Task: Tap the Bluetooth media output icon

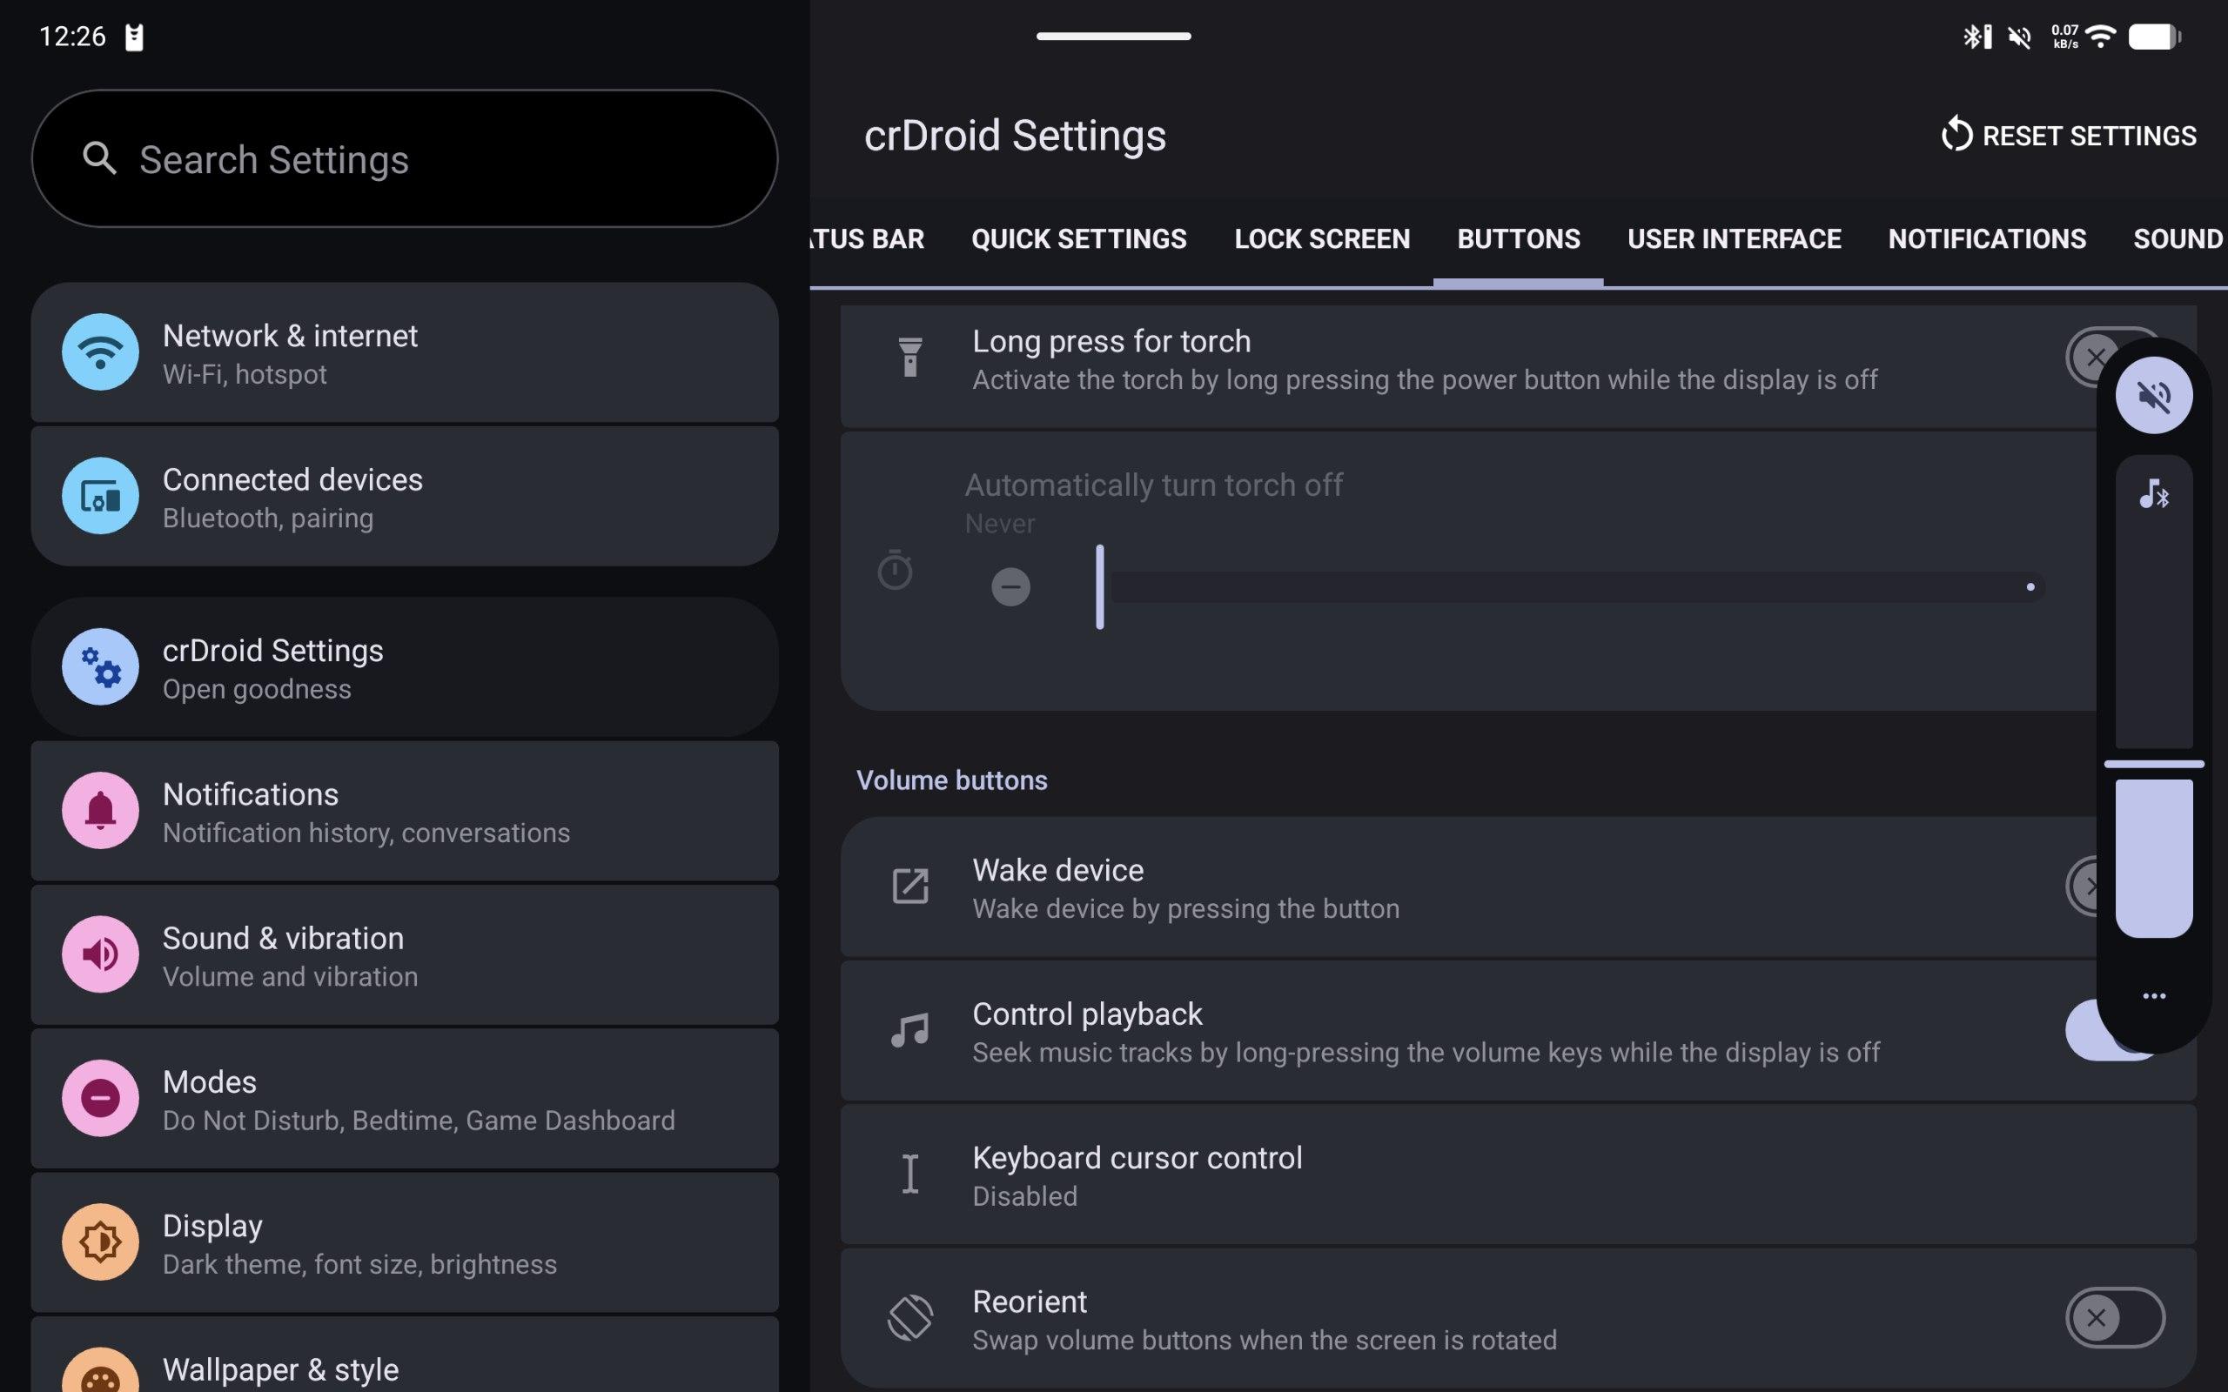Action: 2153,494
